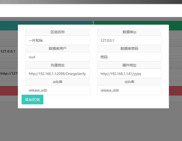Click the ddb库 field showing release_ddb
The image size is (182, 141).
[x=129, y=90]
